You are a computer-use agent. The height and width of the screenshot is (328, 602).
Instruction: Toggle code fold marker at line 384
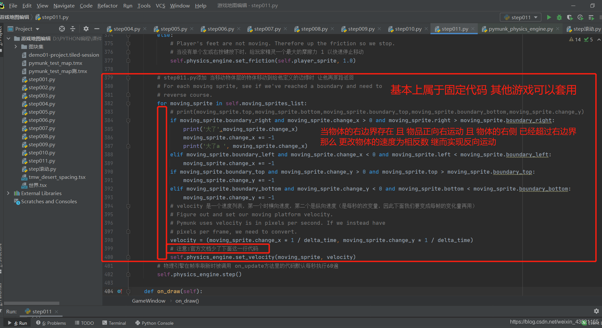point(128,121)
